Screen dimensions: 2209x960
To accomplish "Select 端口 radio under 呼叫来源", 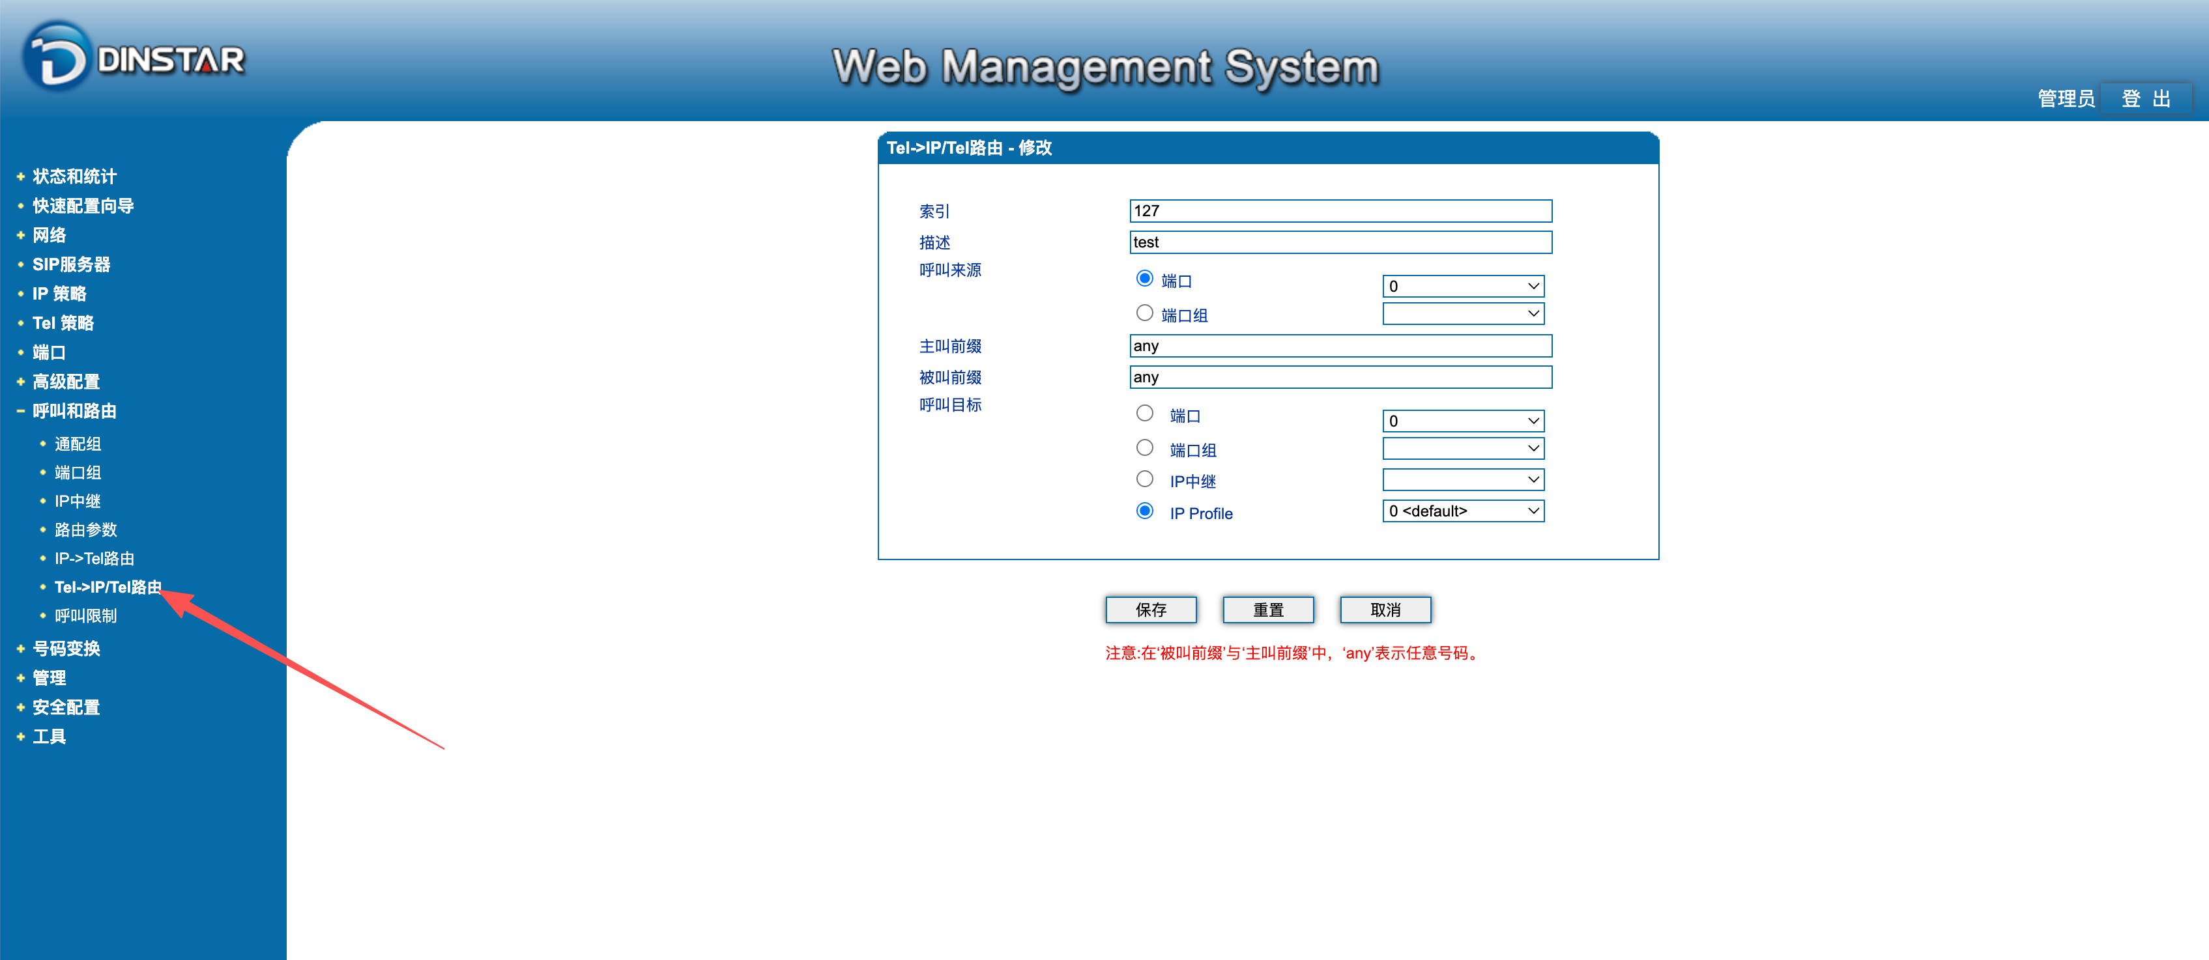I will click(x=1144, y=279).
